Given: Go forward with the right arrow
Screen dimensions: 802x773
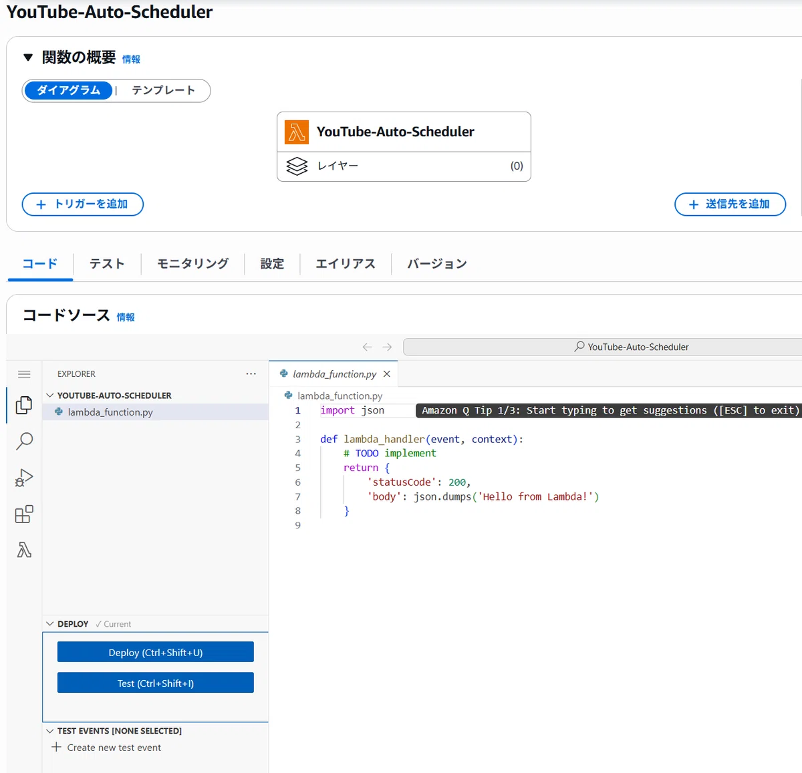Looking at the screenshot, I should pos(387,347).
